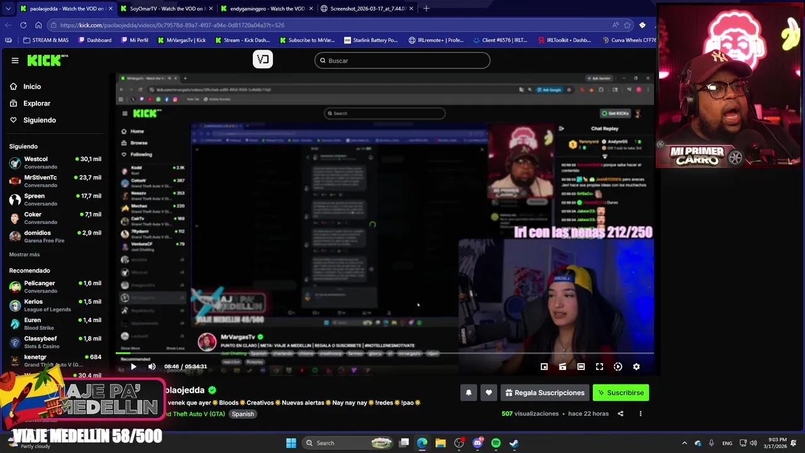Open a new browser tab
Viewport: 805px width, 453px height.
point(426,8)
